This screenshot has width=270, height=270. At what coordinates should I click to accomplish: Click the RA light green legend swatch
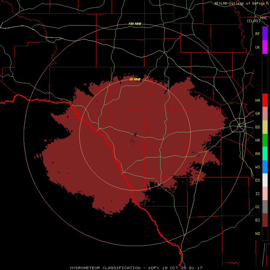pos(265,154)
